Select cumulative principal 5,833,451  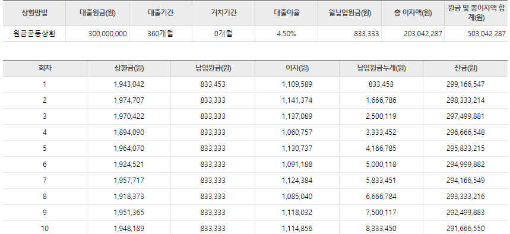[381, 181]
